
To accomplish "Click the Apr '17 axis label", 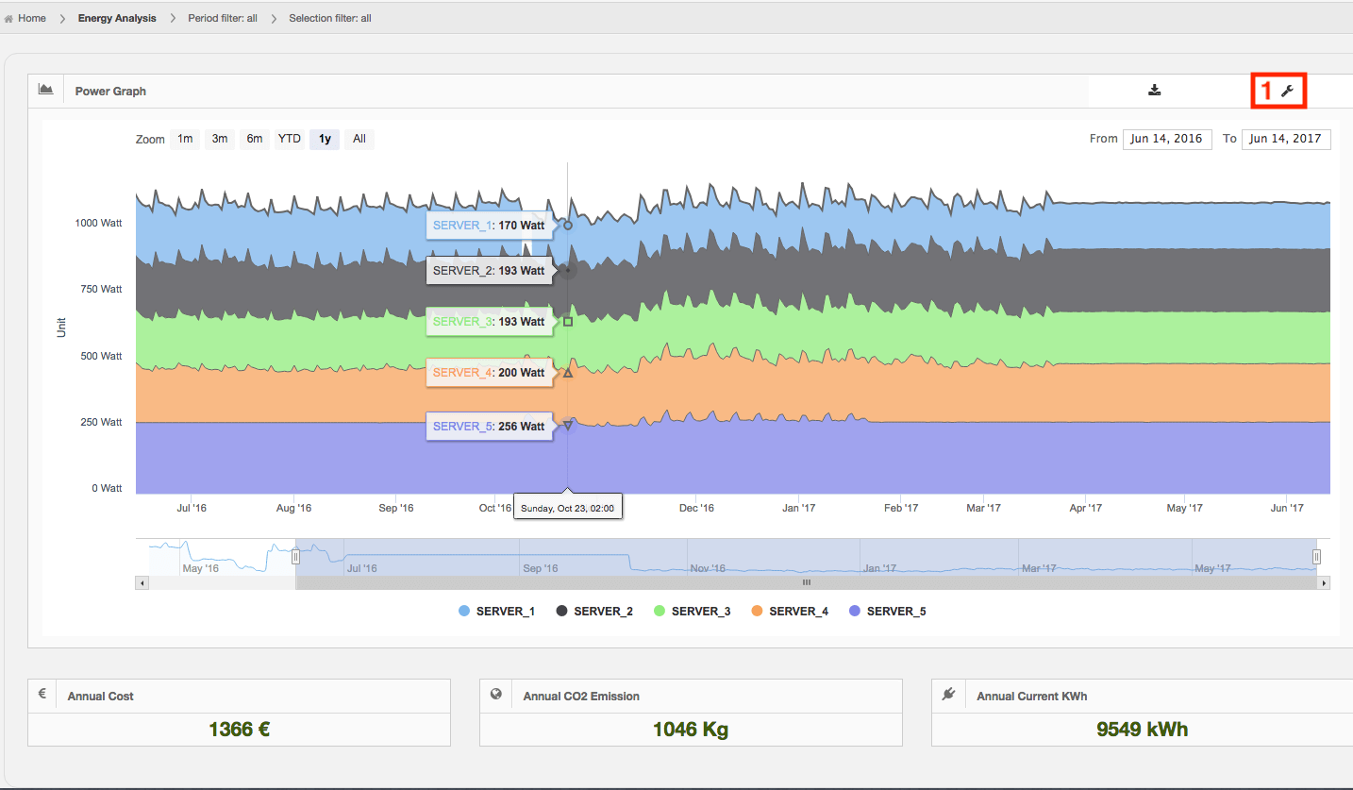I will (x=1085, y=508).
